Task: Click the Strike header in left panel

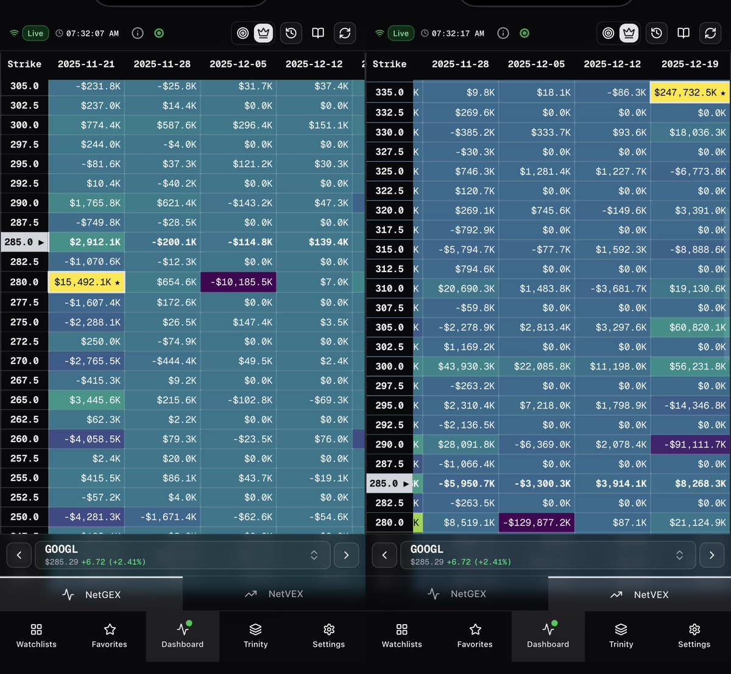Action: tap(24, 64)
